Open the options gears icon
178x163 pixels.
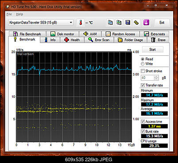pyautogui.click(x=136, y=23)
